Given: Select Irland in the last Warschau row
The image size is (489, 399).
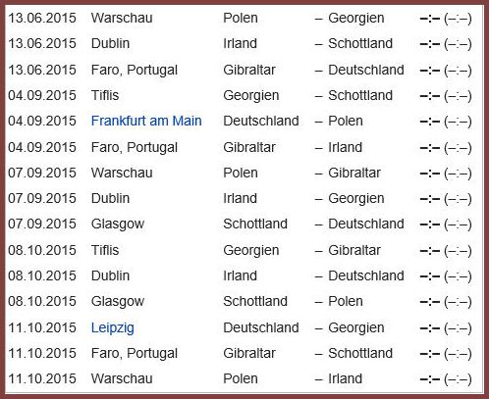Looking at the screenshot, I should [x=345, y=378].
